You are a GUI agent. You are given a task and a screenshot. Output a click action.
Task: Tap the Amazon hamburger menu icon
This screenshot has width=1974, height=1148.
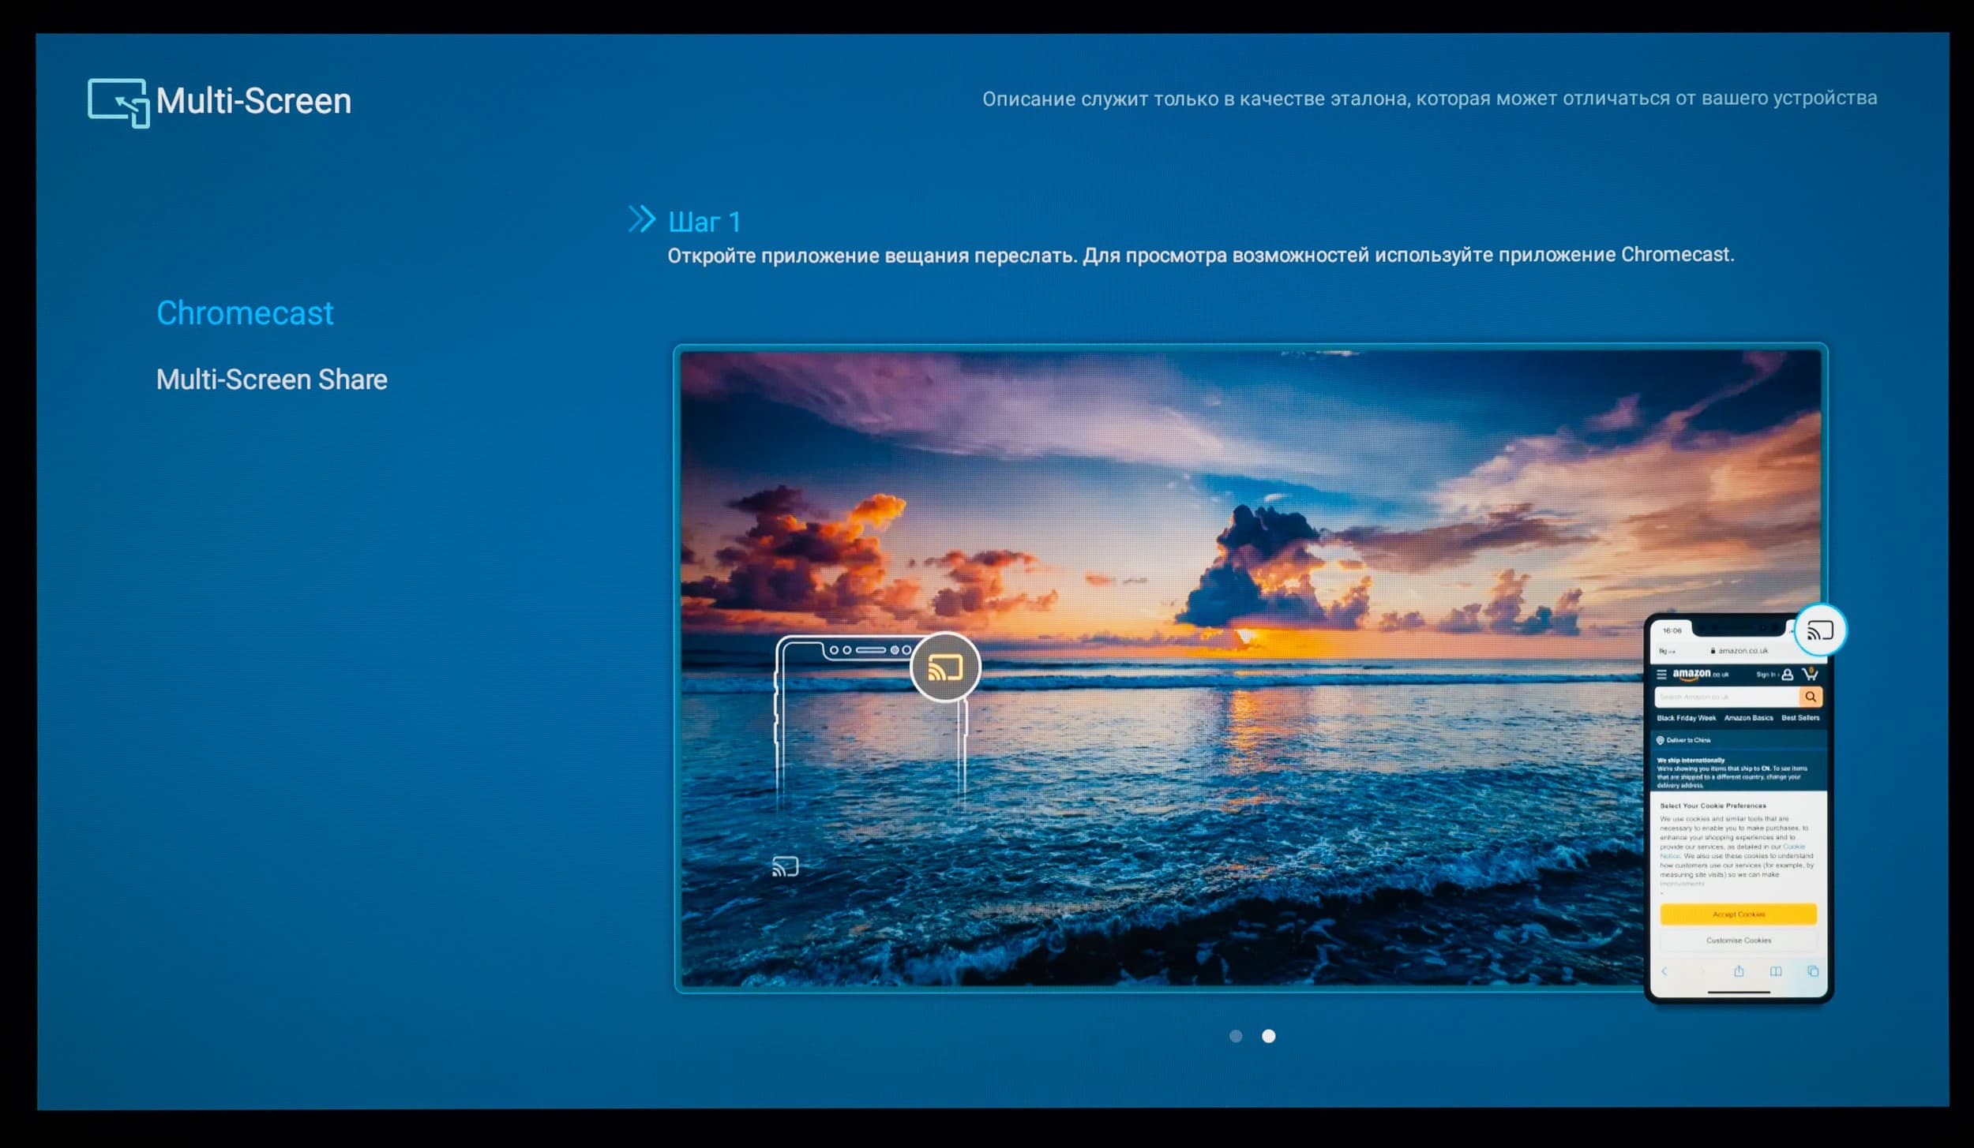(1661, 675)
